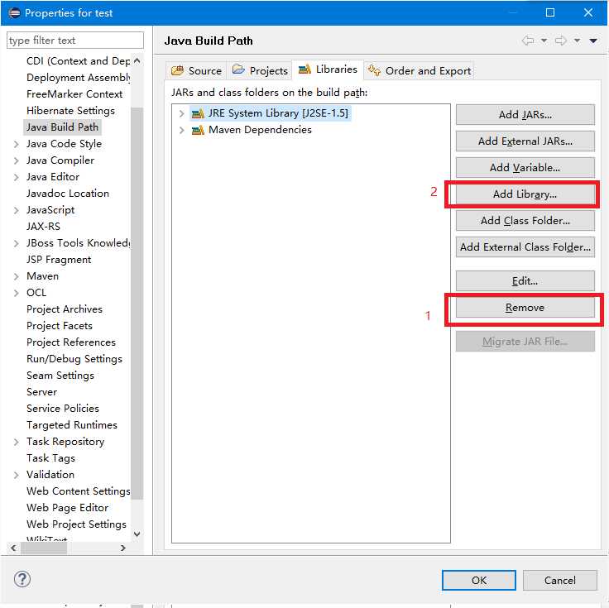Screen dimensions: 609x608
Task: Switch to the Source tab
Action: [x=197, y=70]
